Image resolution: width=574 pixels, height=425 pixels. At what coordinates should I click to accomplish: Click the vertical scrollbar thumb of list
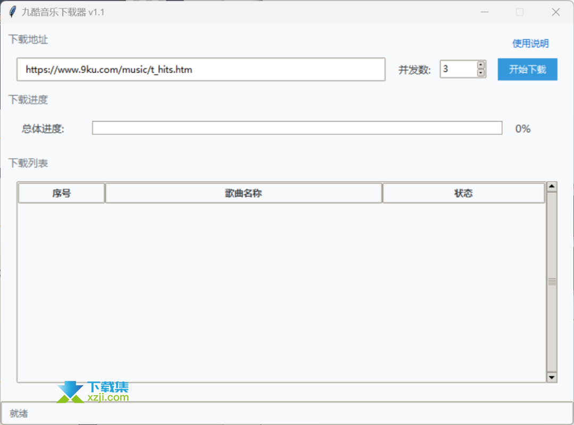(552, 282)
